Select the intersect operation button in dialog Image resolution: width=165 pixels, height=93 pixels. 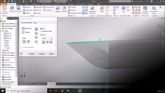[36, 37]
